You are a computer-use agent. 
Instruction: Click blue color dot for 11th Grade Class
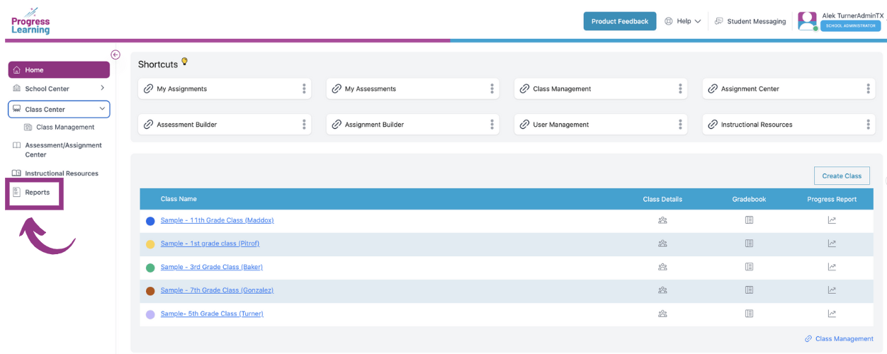(x=150, y=221)
